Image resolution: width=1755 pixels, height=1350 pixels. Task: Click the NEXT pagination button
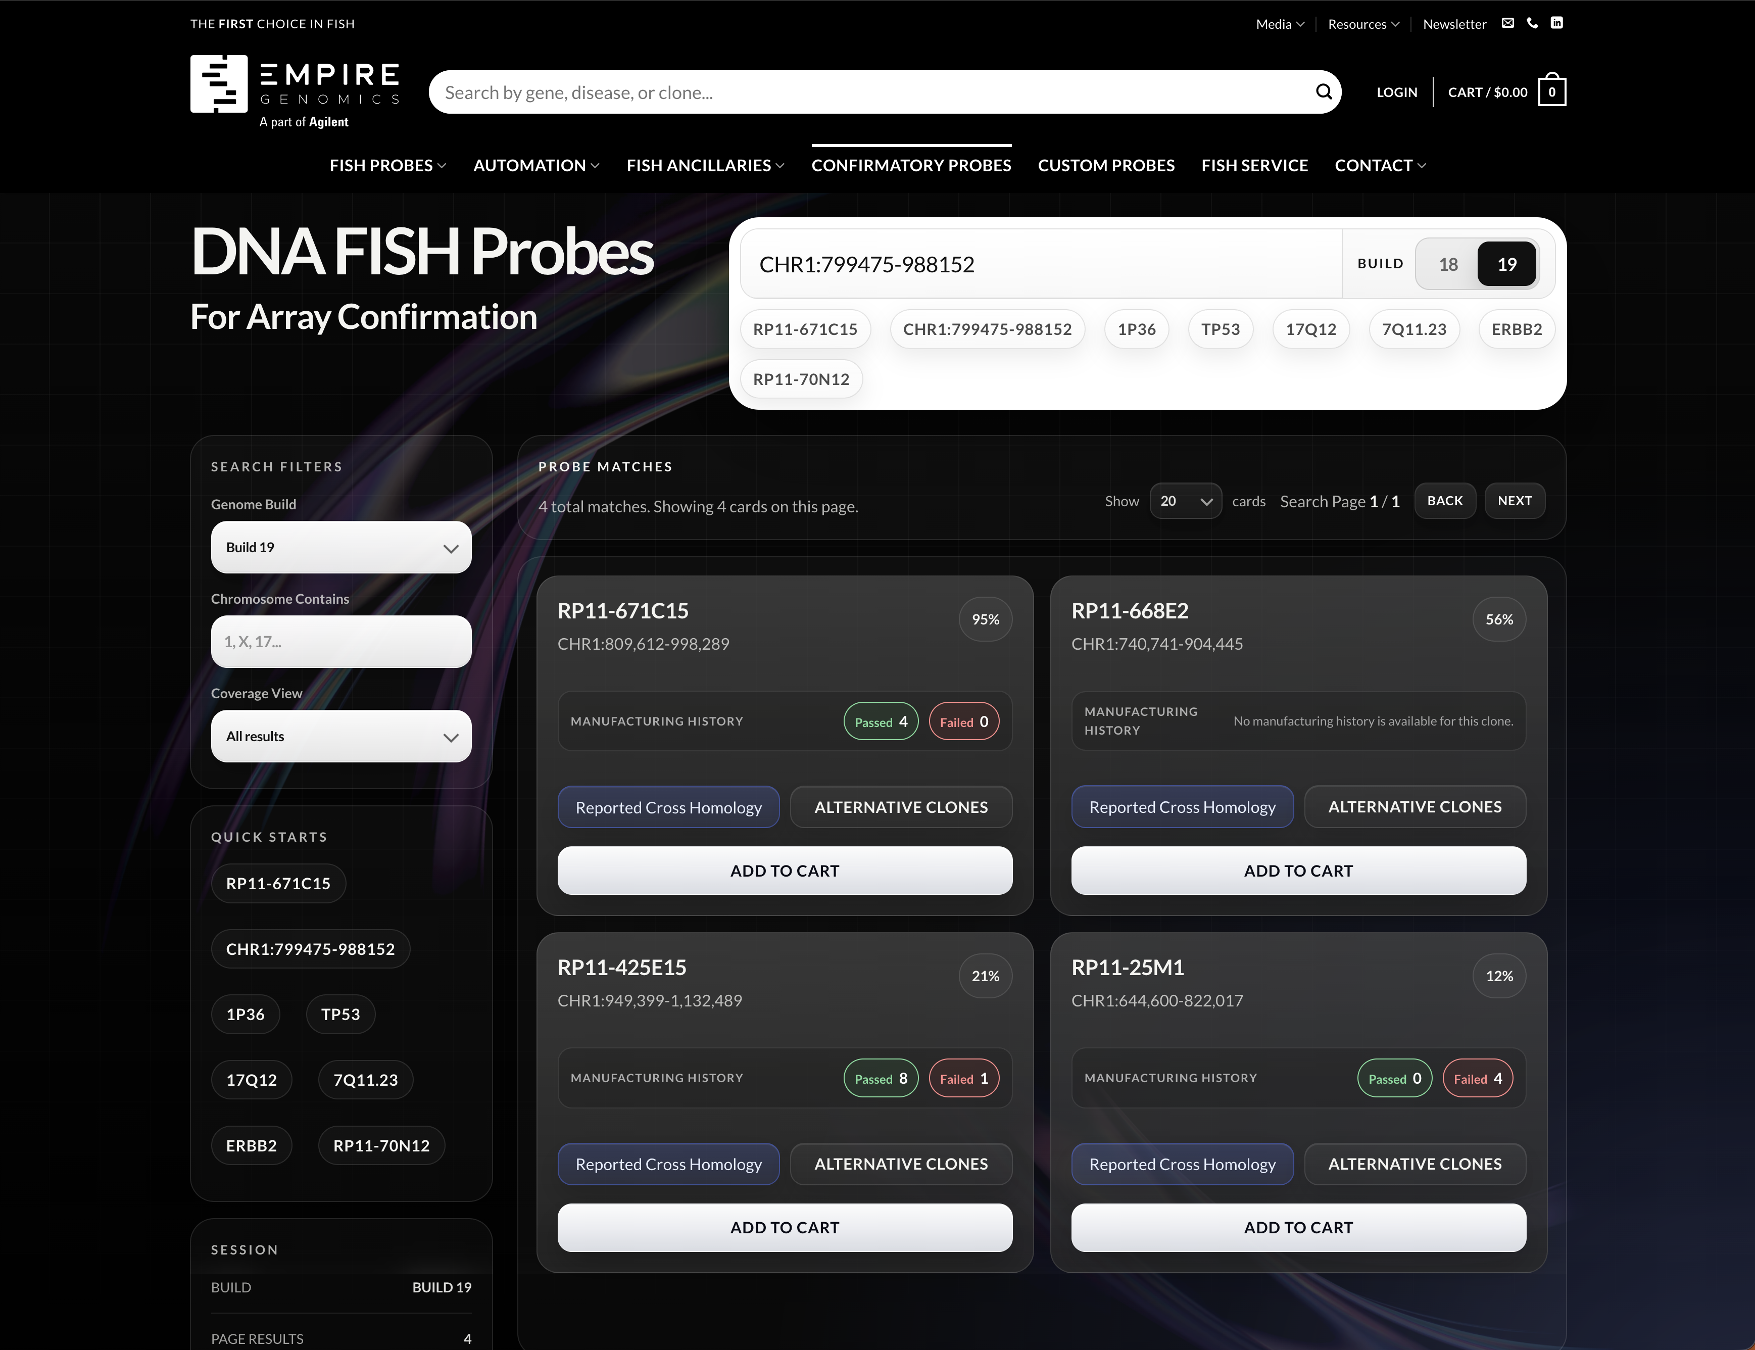coord(1515,501)
